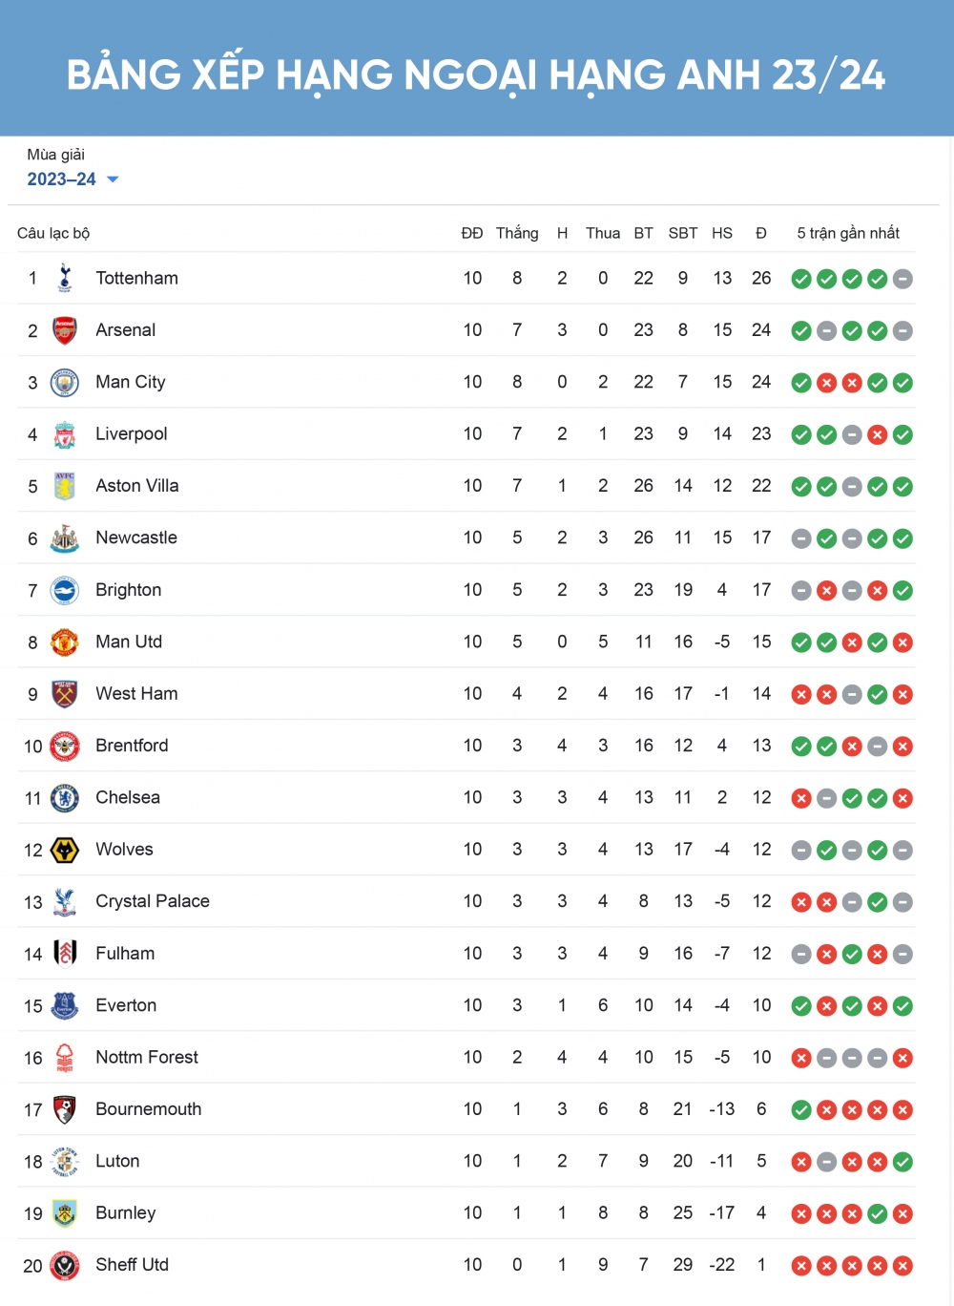Click the Sheff Utd club crest
Screen dimensions: 954x1306
click(65, 1266)
